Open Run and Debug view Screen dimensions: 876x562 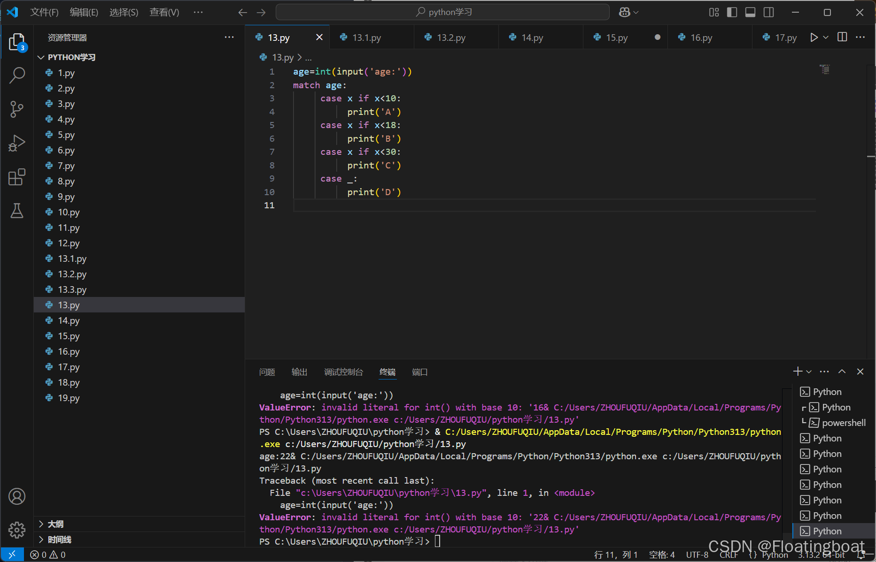click(x=17, y=143)
